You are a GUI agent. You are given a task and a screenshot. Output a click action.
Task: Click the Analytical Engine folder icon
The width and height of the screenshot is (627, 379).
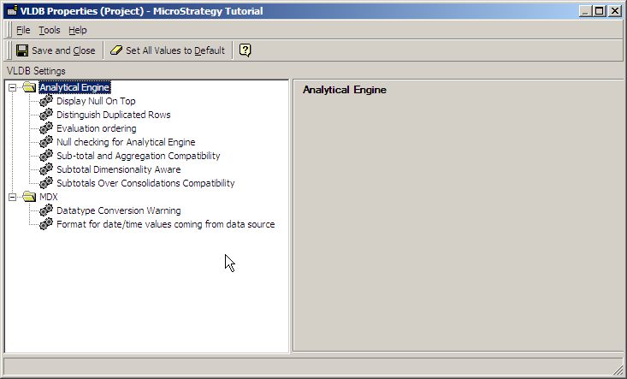point(30,87)
